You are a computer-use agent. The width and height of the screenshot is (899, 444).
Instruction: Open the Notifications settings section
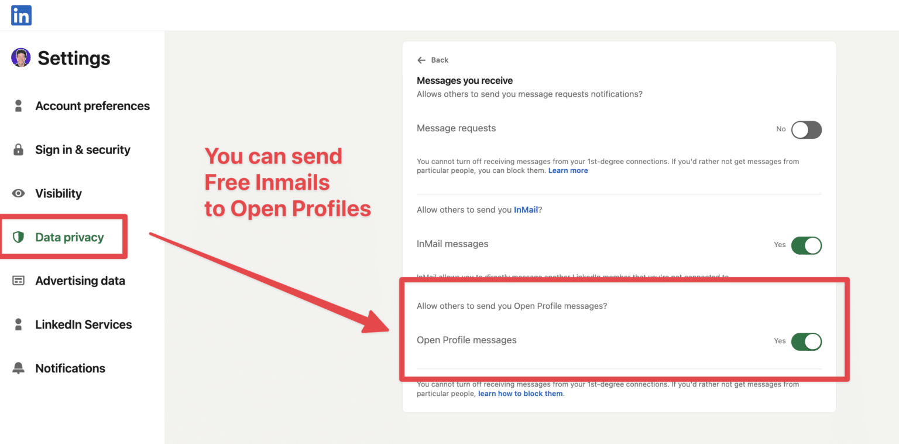coord(70,368)
